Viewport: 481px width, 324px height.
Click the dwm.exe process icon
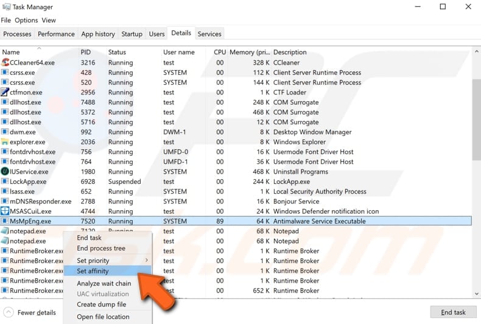(x=5, y=132)
